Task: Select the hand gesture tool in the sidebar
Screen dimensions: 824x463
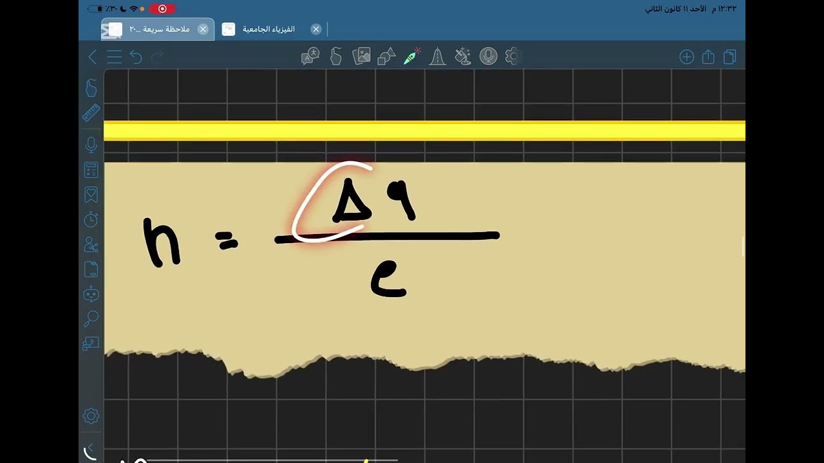Action: pos(91,89)
